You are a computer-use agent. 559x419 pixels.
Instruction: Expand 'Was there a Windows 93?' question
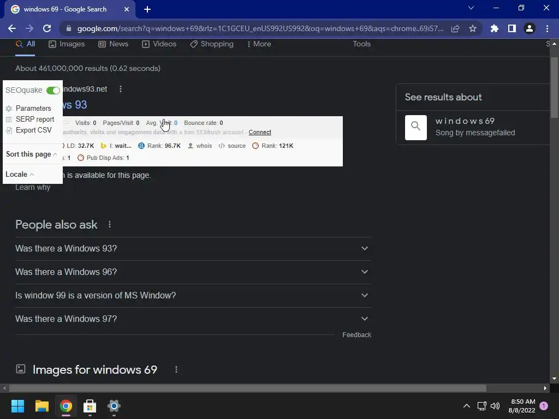(x=193, y=249)
